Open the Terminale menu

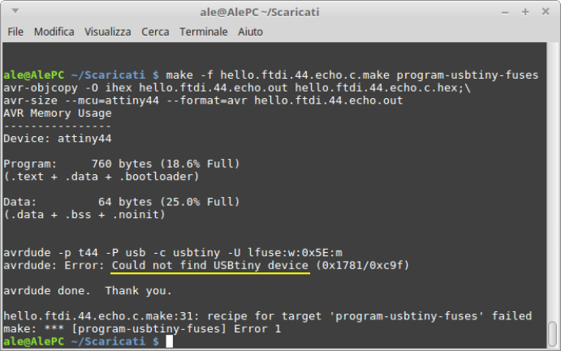(x=204, y=32)
